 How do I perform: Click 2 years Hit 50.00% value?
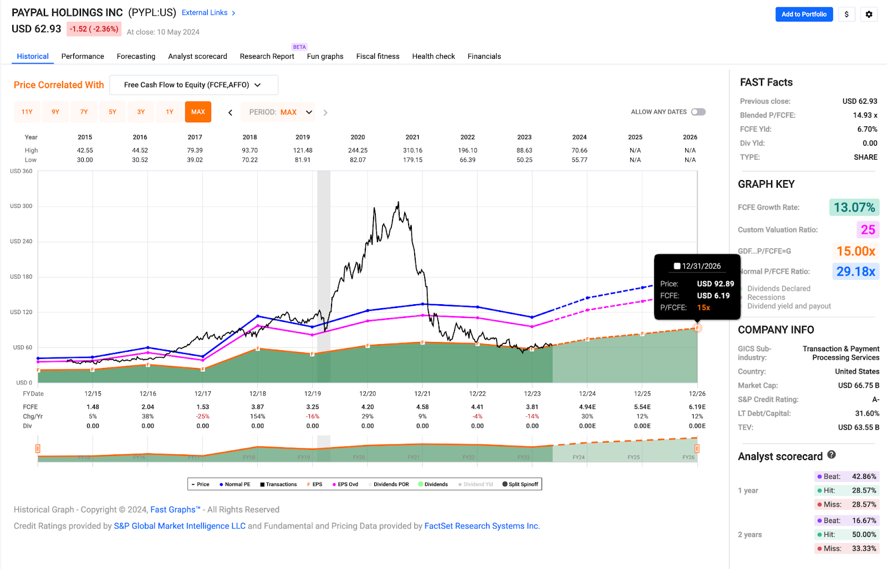864,535
